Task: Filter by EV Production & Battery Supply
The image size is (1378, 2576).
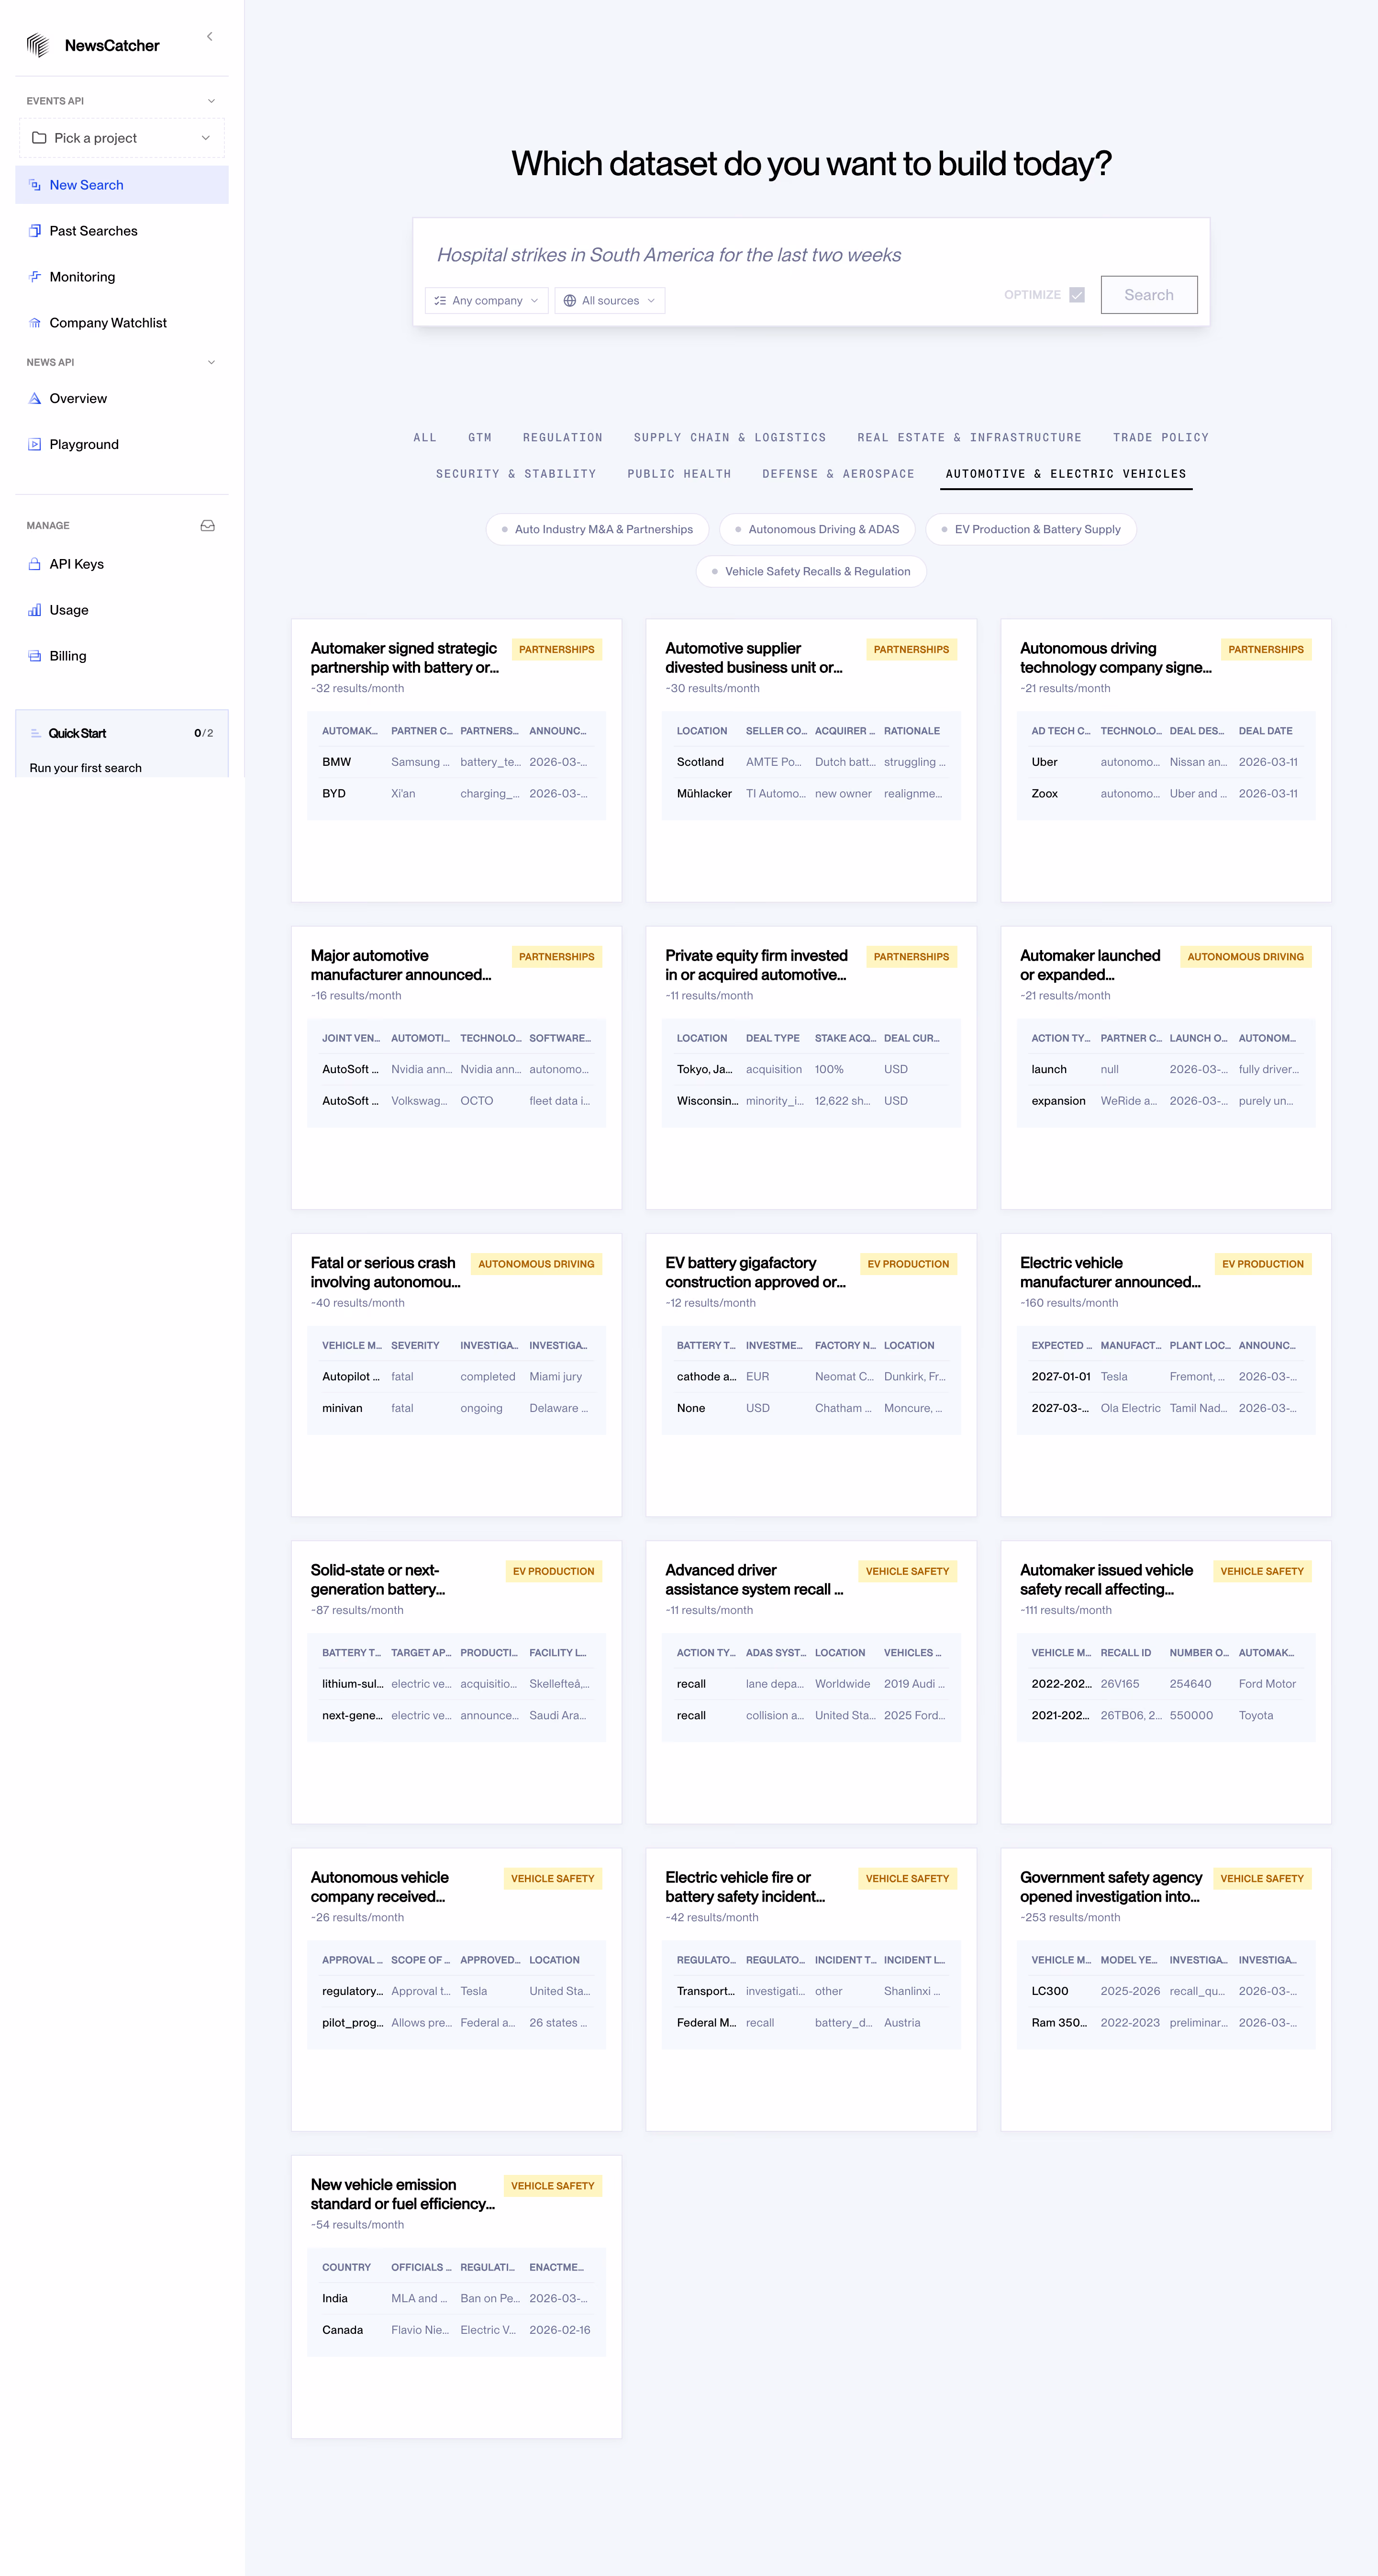Action: coord(1031,530)
